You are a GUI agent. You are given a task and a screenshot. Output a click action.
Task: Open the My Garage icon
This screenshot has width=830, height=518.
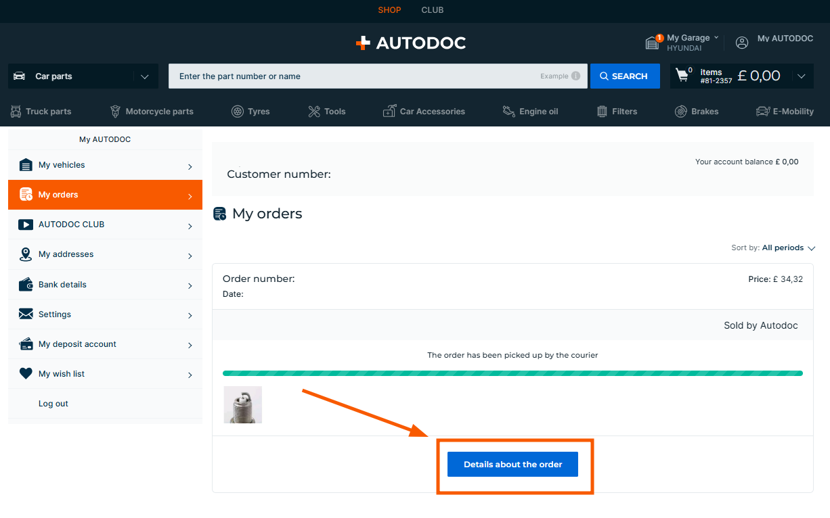click(652, 43)
